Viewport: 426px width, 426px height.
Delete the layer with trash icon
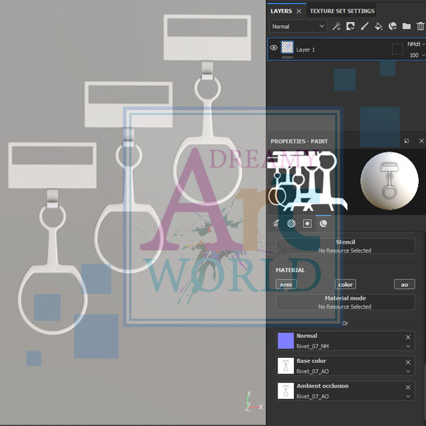tap(420, 26)
